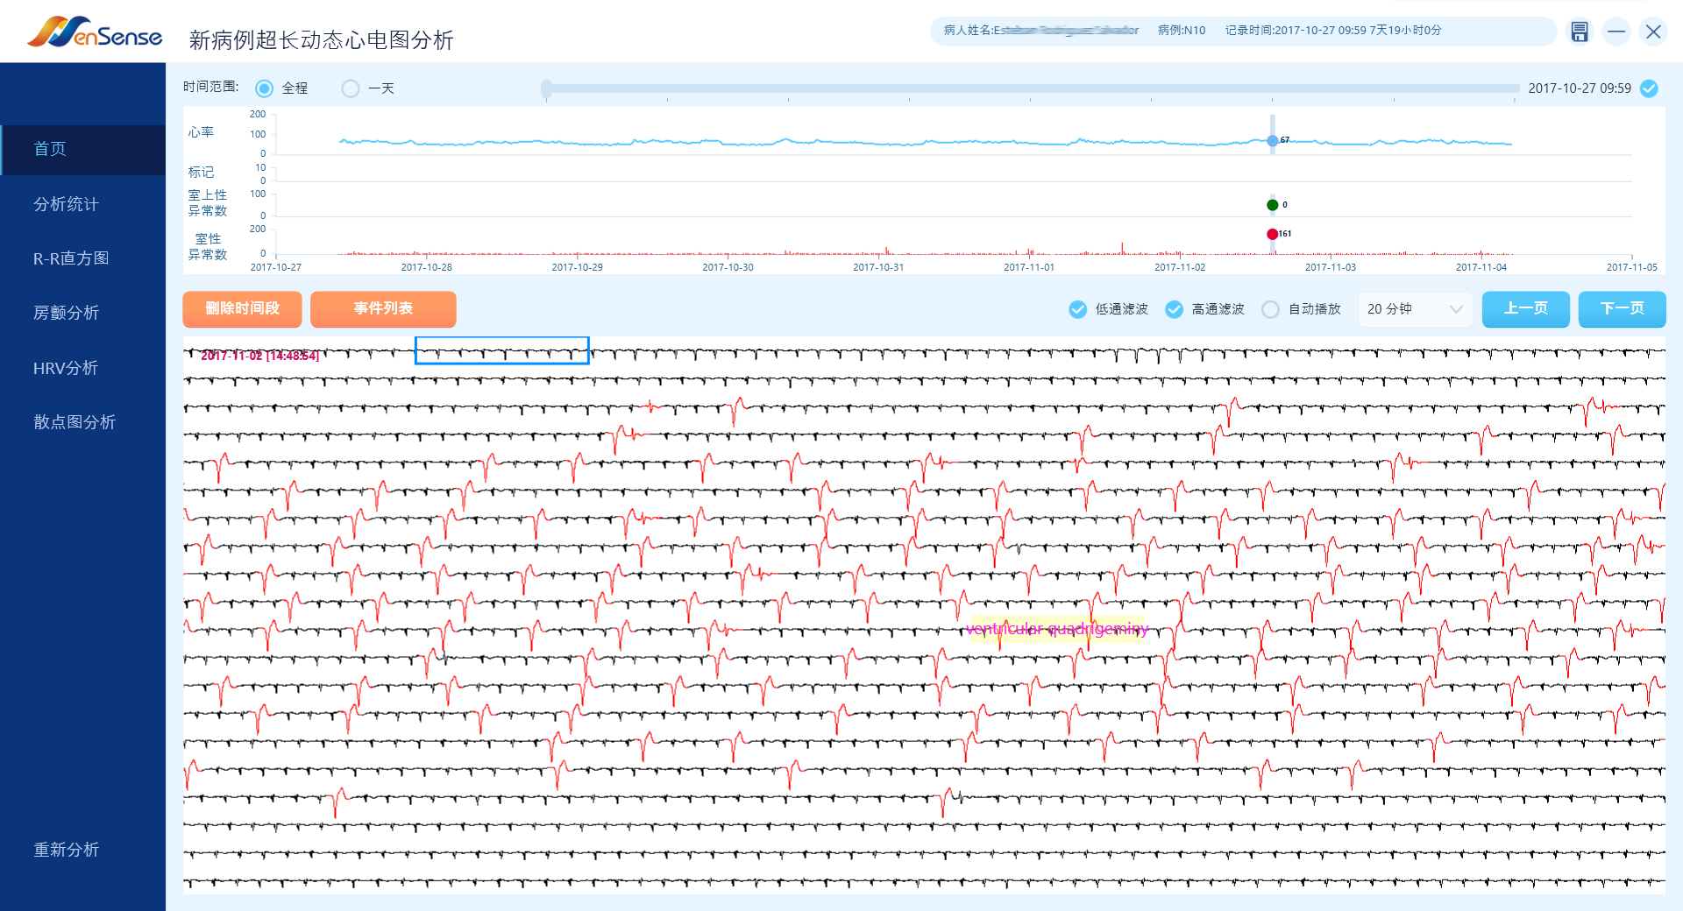Click the MenSense logo
Screen dimensions: 1683x911
click(x=95, y=32)
